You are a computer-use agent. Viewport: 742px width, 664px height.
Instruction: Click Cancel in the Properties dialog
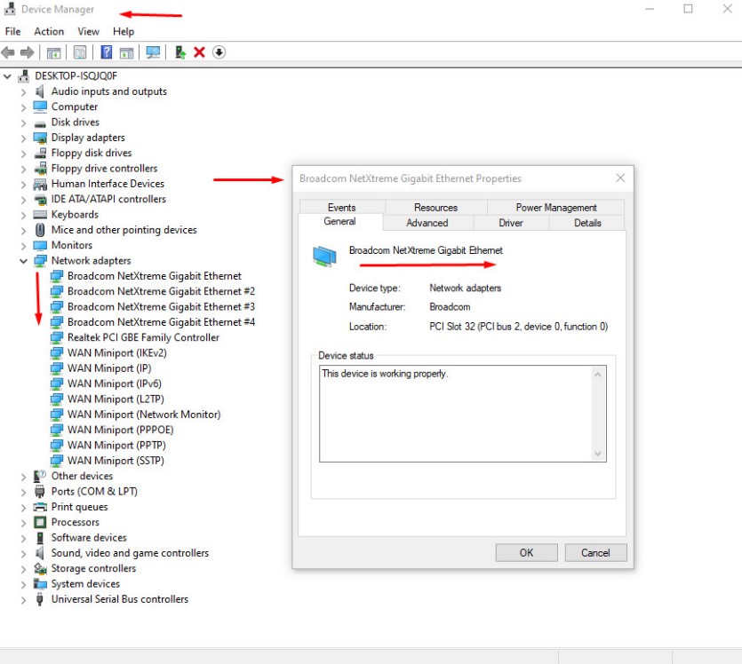[595, 552]
